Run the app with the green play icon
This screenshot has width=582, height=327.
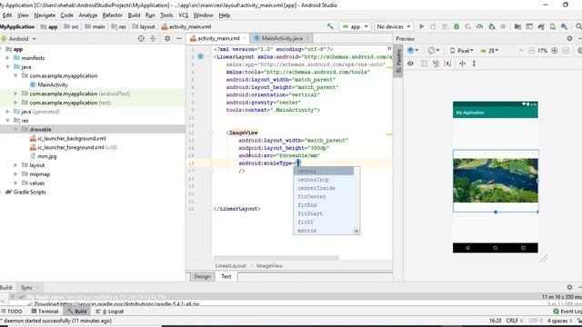422,26
